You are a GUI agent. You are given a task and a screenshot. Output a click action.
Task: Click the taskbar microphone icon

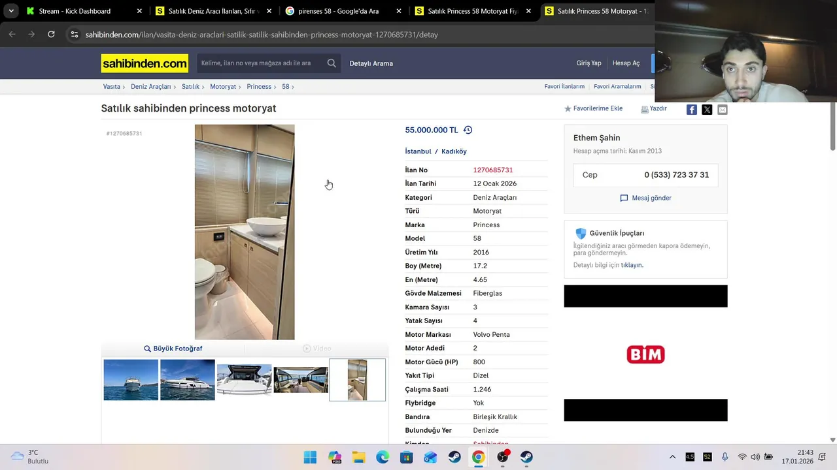(x=725, y=457)
